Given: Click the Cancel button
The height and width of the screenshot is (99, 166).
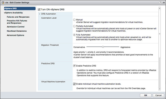Looking at the screenshot, I should tap(158, 95).
